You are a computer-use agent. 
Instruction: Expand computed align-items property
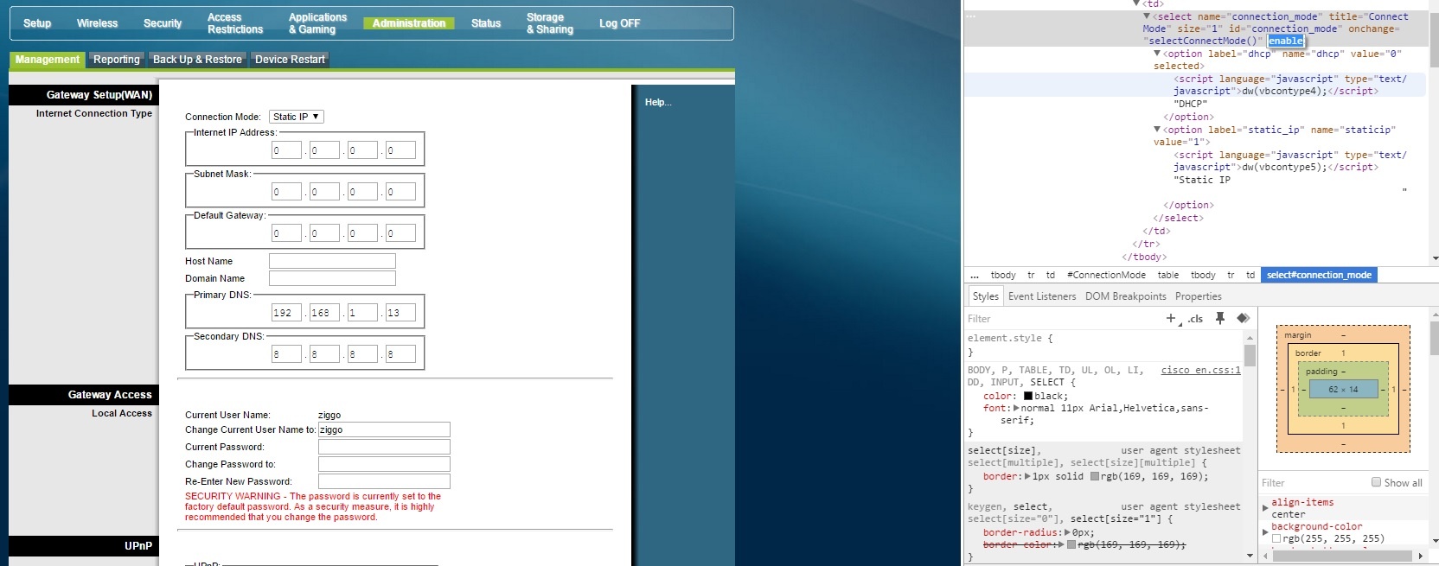[x=1265, y=508]
